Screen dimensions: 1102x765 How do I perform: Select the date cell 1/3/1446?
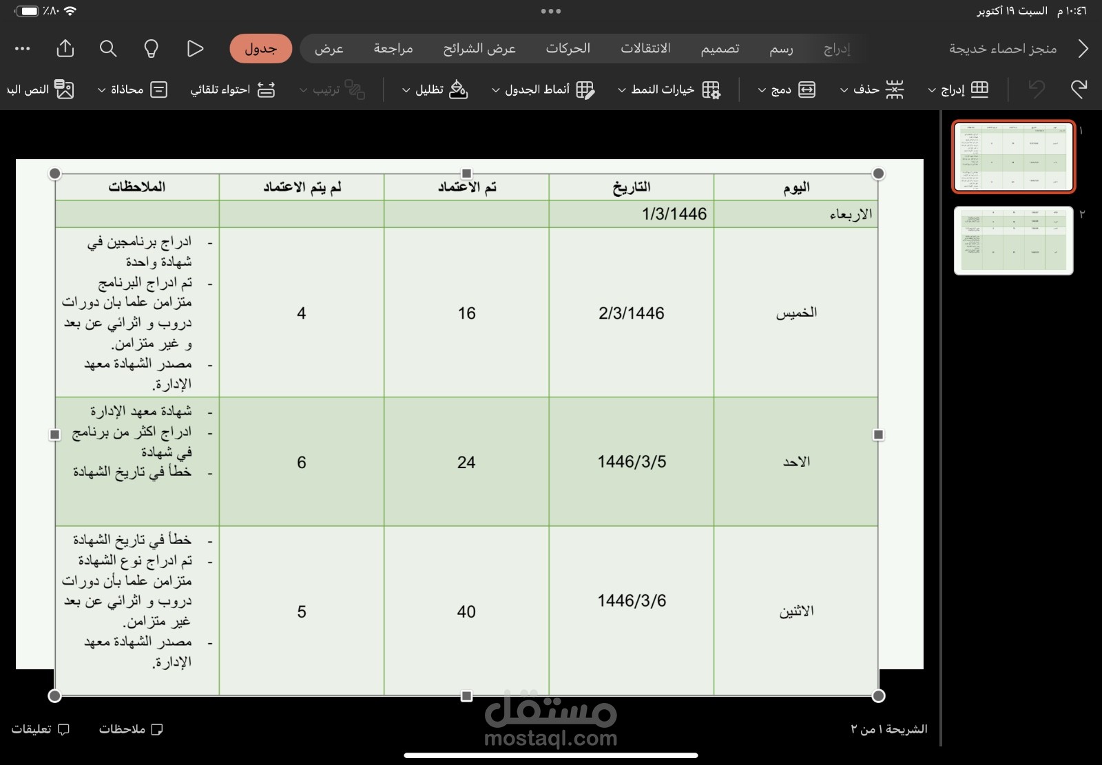tap(632, 214)
